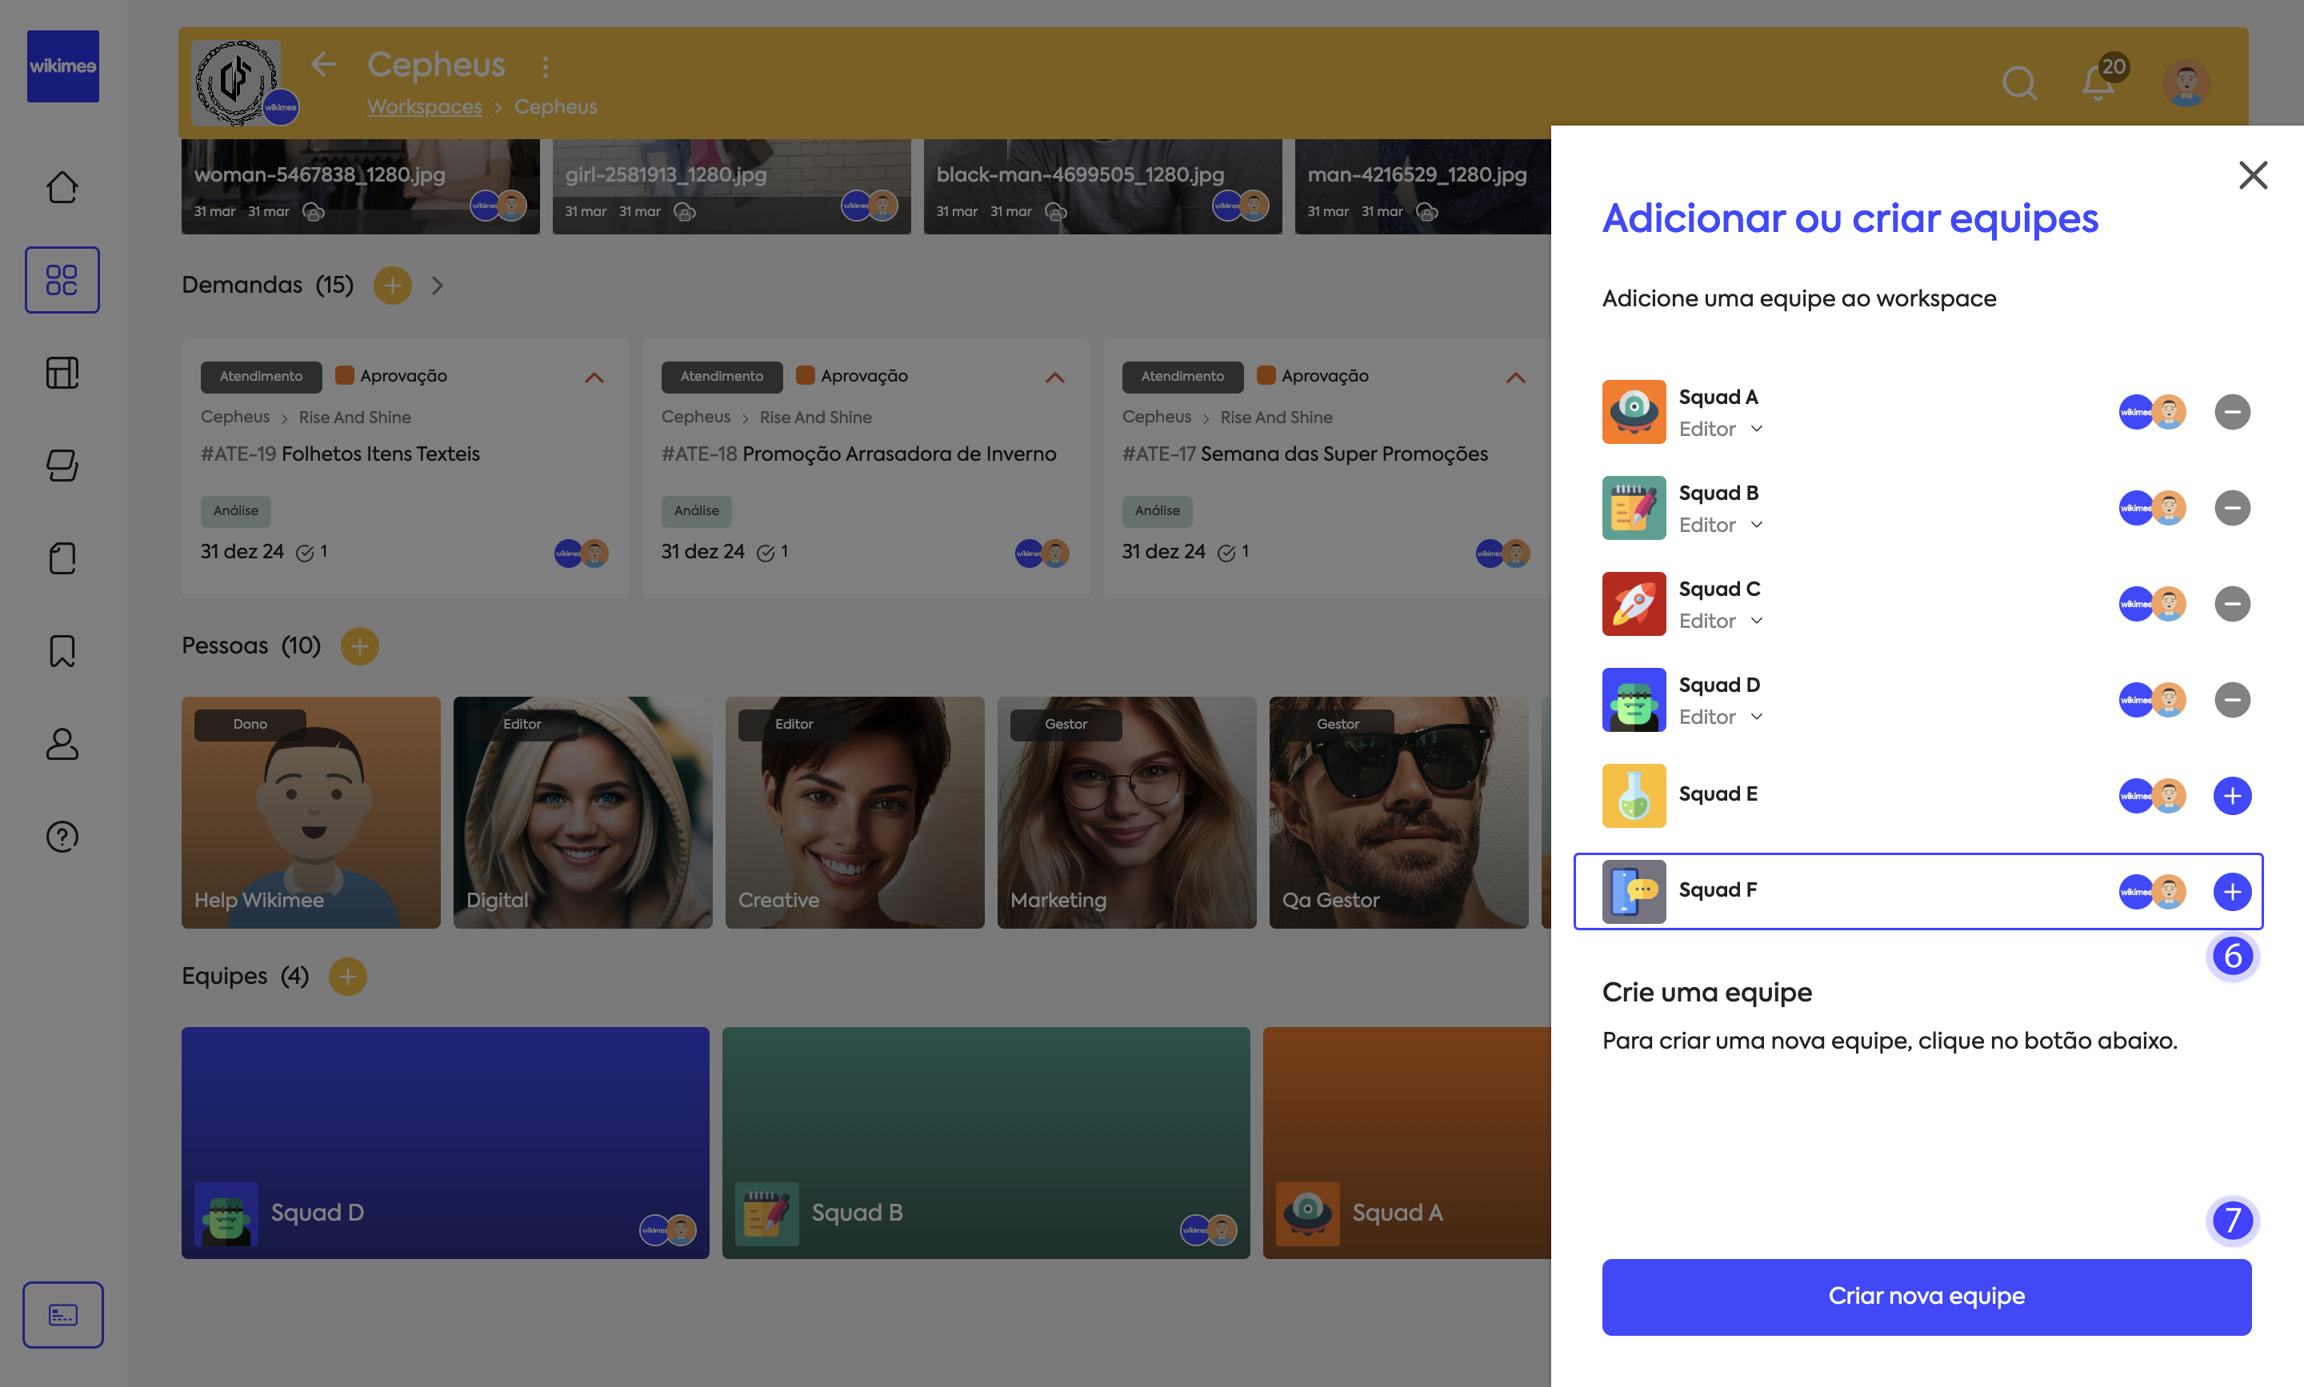Expand Demandas list with arrow
Screen dimensions: 2304x1387
point(438,285)
